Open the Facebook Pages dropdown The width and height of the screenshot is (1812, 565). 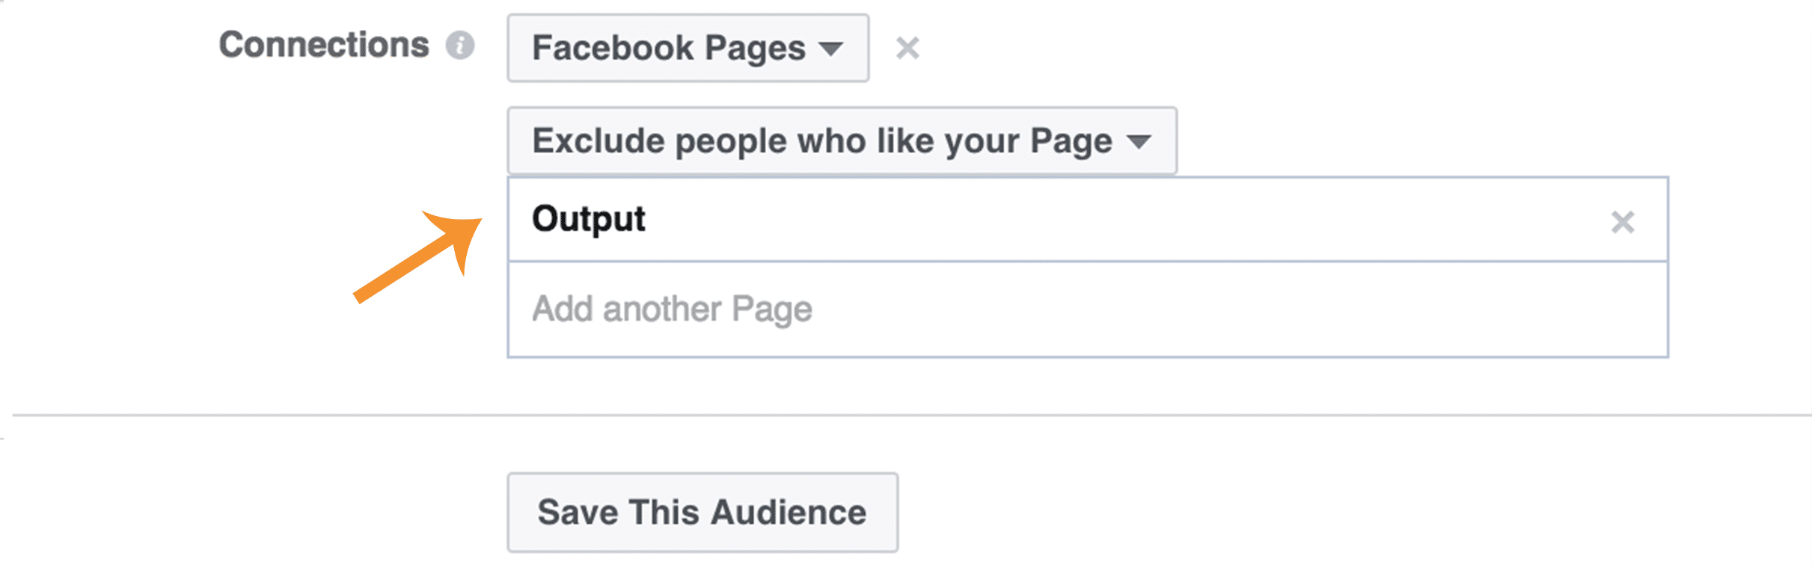[688, 48]
